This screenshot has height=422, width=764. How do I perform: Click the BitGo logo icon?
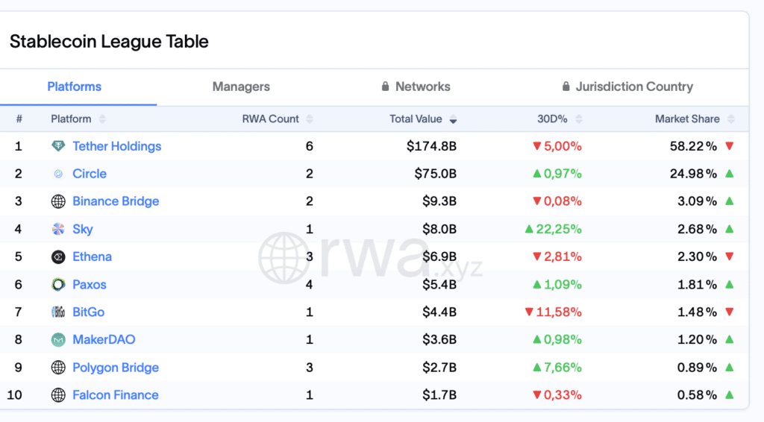pos(58,312)
